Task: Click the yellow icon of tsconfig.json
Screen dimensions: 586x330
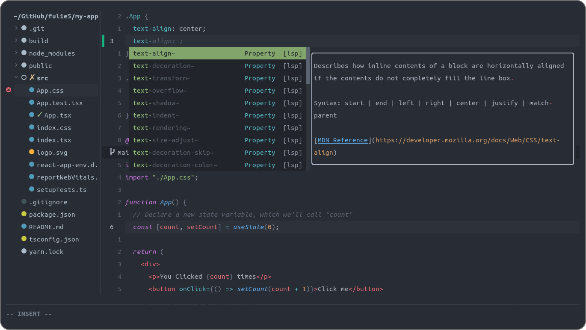Action: 24,239
